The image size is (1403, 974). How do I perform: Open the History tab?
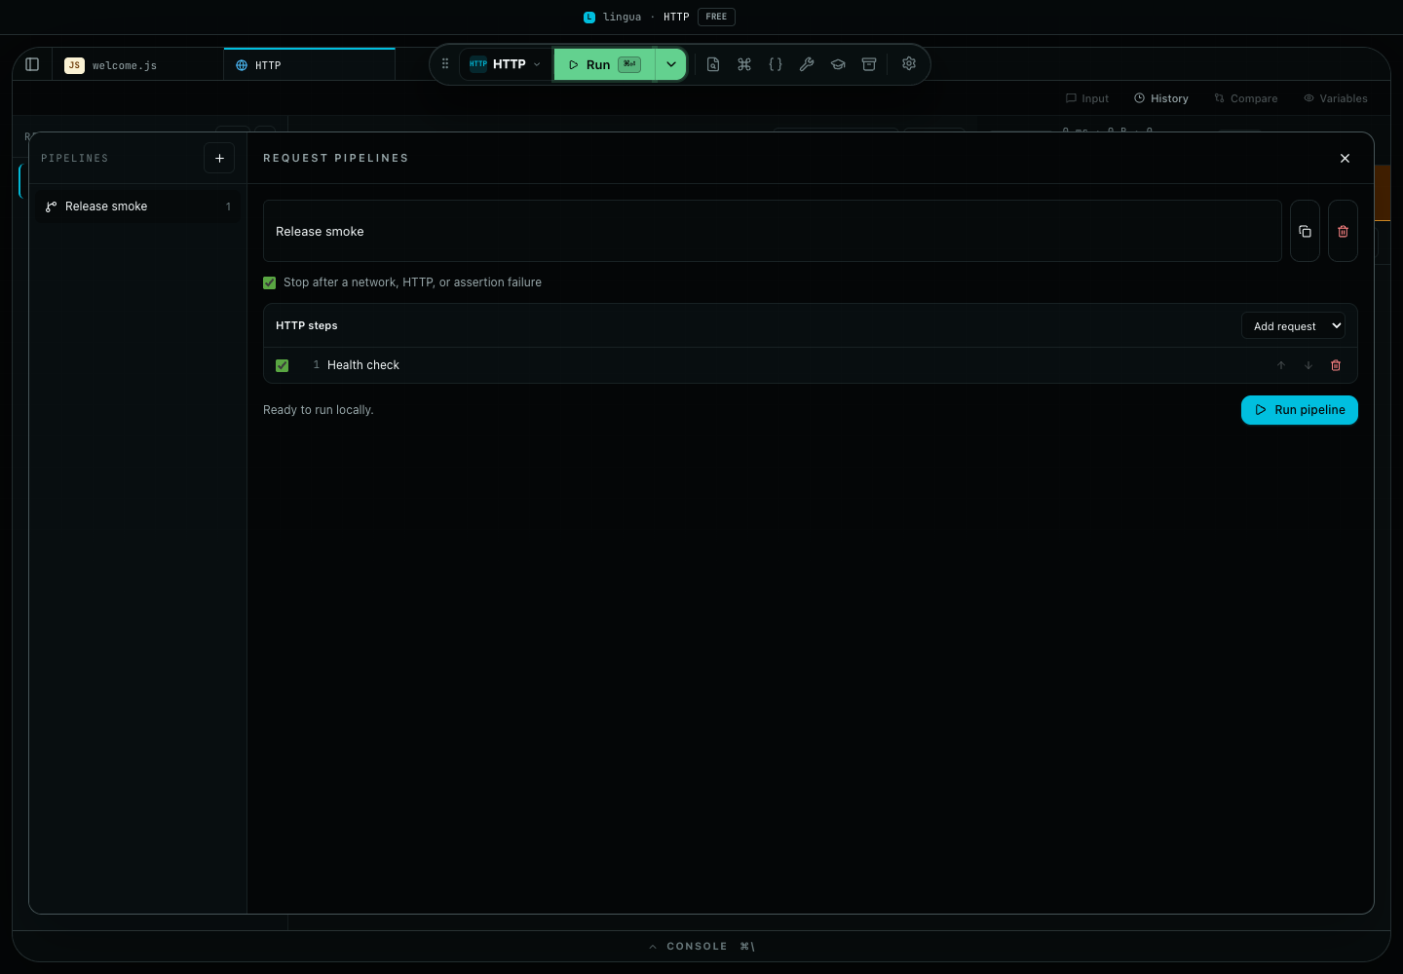pyautogui.click(x=1161, y=98)
